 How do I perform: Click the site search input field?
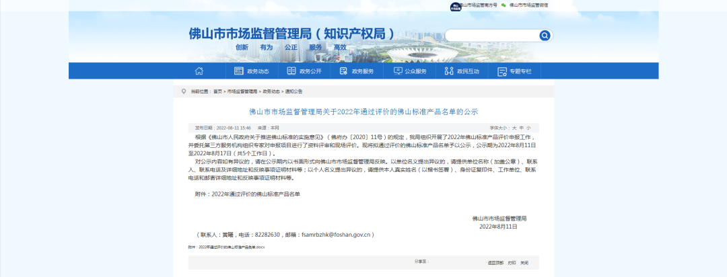point(492,35)
